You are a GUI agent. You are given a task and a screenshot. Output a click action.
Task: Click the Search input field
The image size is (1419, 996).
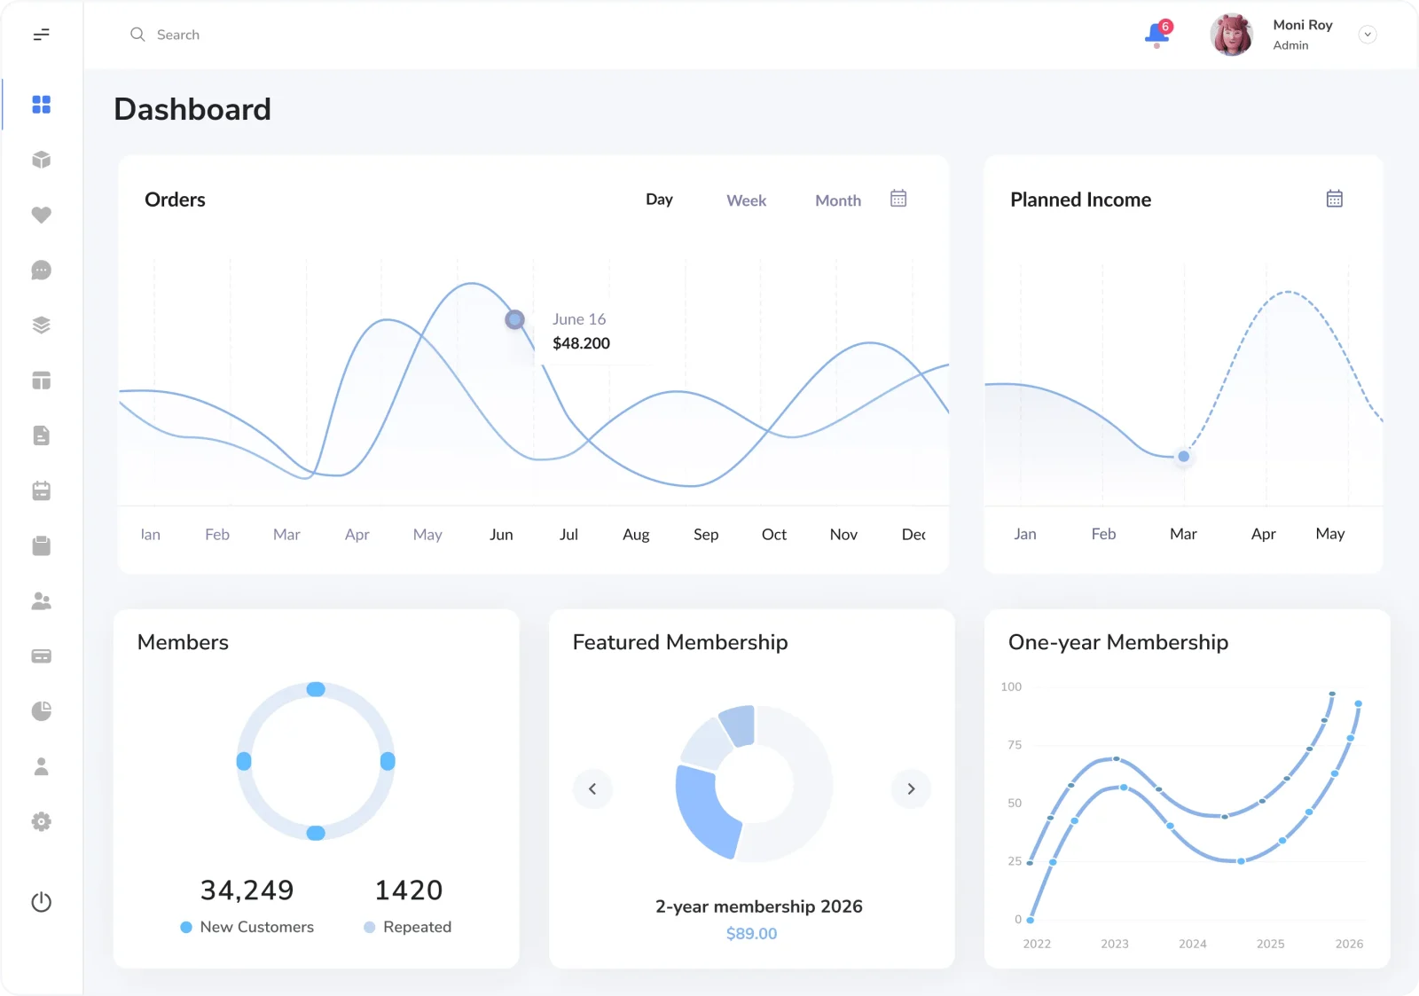(355, 35)
